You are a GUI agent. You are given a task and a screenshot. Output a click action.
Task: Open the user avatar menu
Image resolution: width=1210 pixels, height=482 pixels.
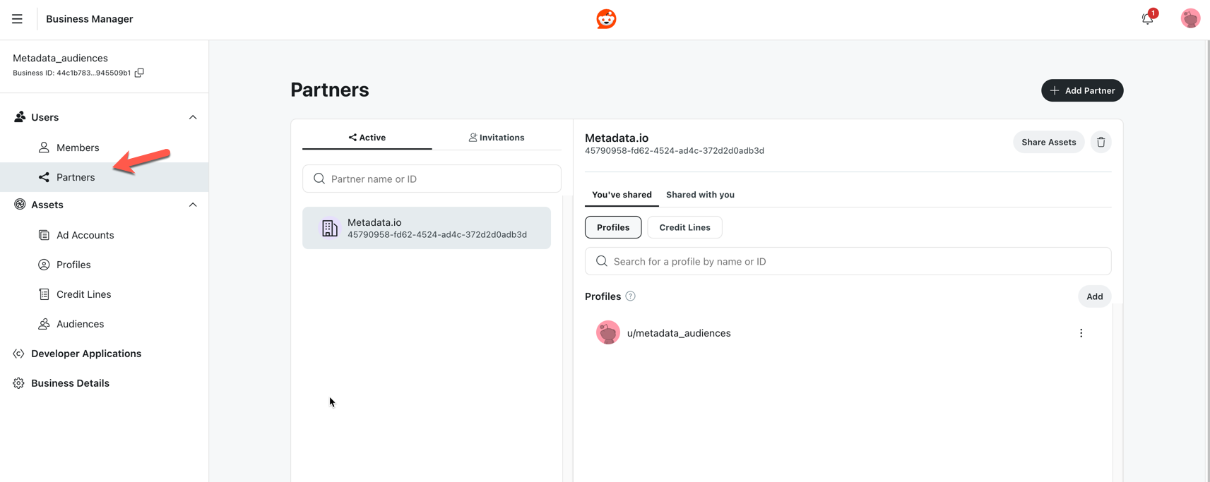click(x=1190, y=18)
